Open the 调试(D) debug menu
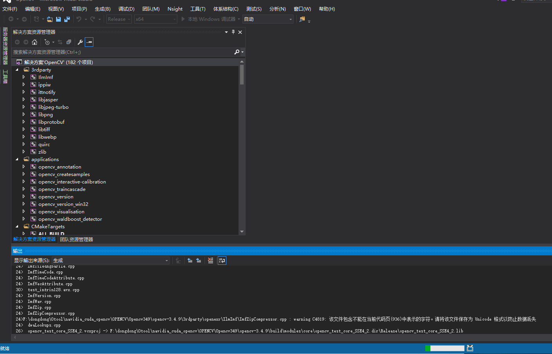 (x=126, y=9)
